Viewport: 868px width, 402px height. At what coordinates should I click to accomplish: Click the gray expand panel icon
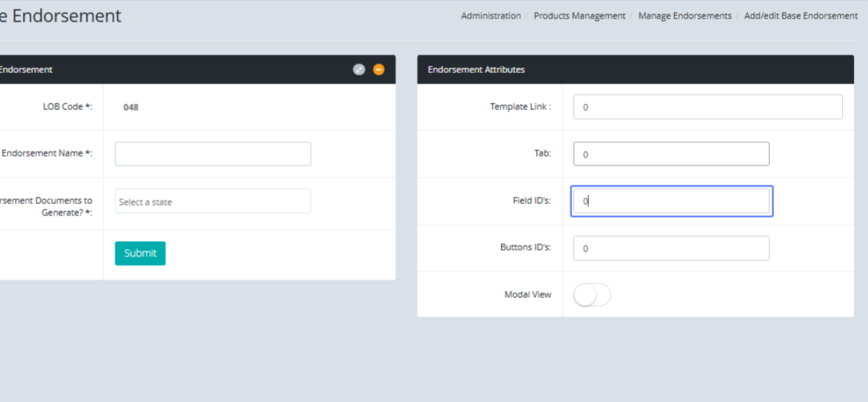click(359, 69)
